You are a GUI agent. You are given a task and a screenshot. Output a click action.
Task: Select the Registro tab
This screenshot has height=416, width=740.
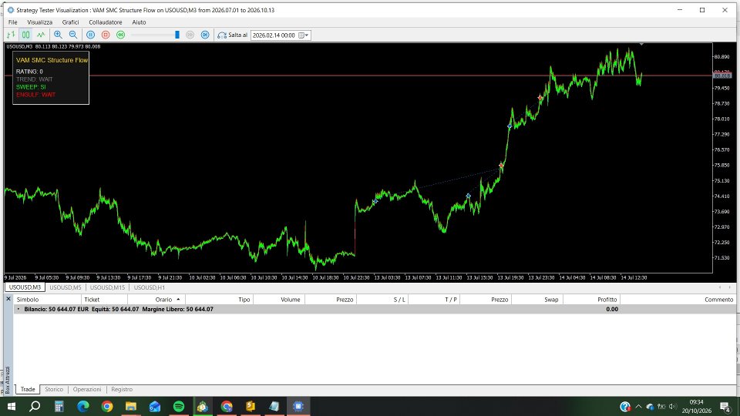122,389
